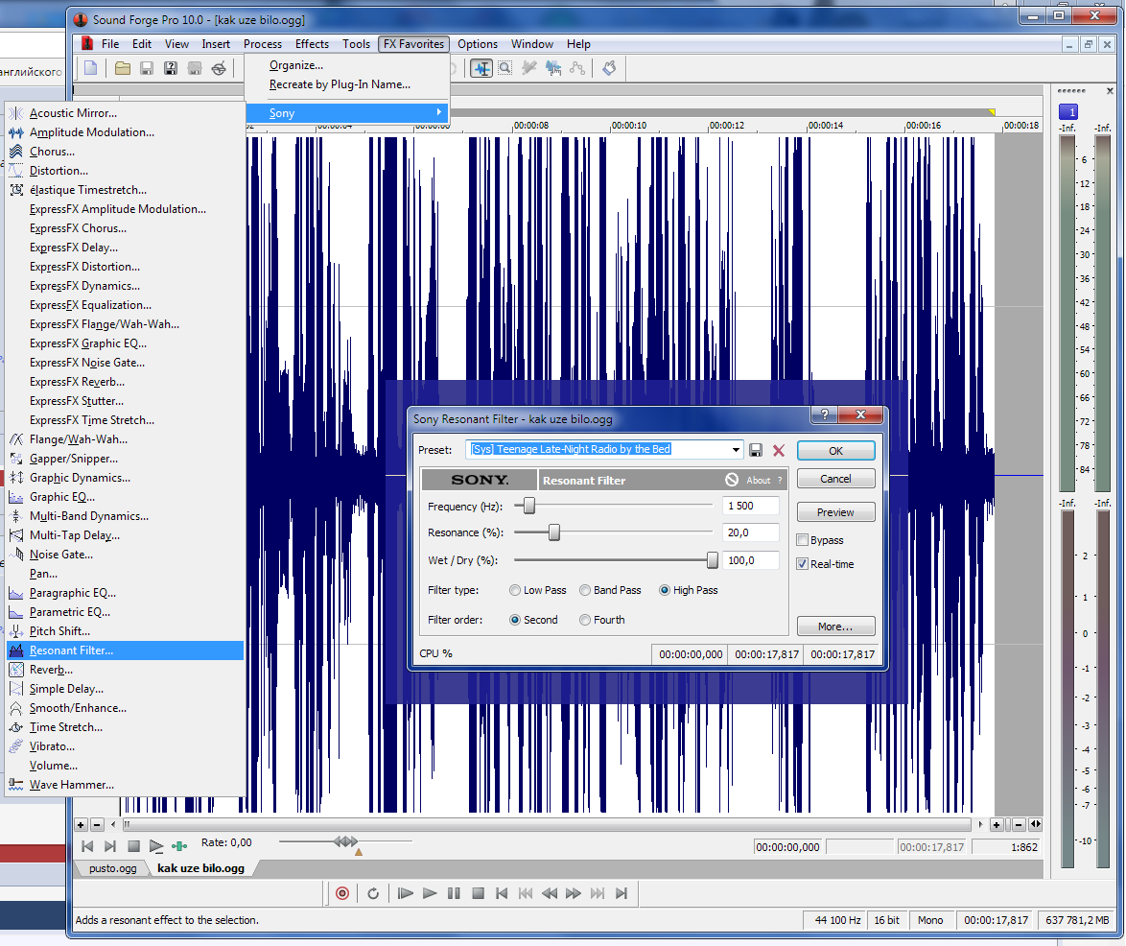Click vertical level zoom in plus button
Viewport: 1126px width, 946px height.
(x=82, y=824)
